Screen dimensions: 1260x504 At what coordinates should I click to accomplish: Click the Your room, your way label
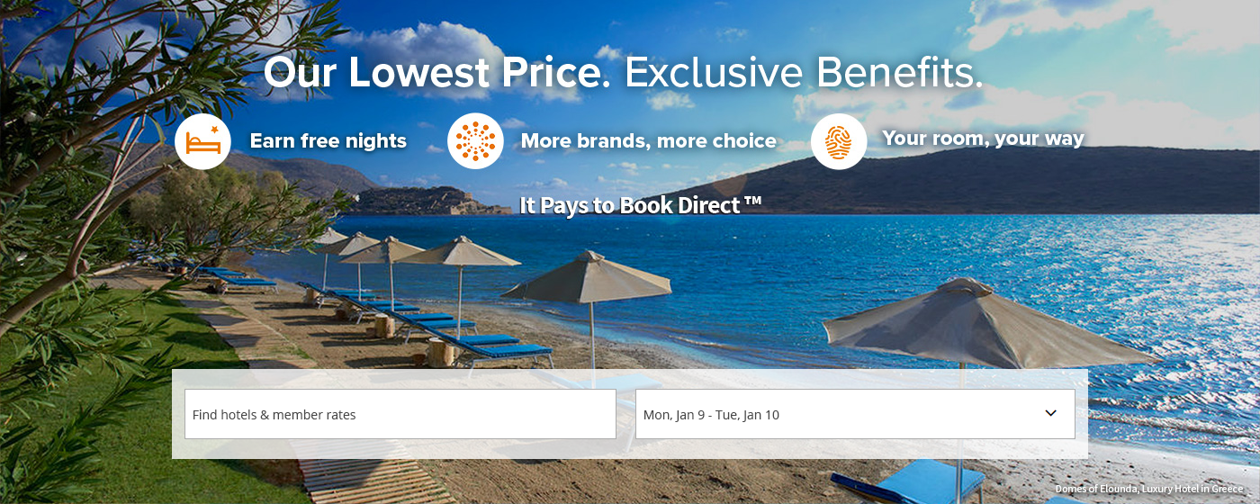click(984, 139)
